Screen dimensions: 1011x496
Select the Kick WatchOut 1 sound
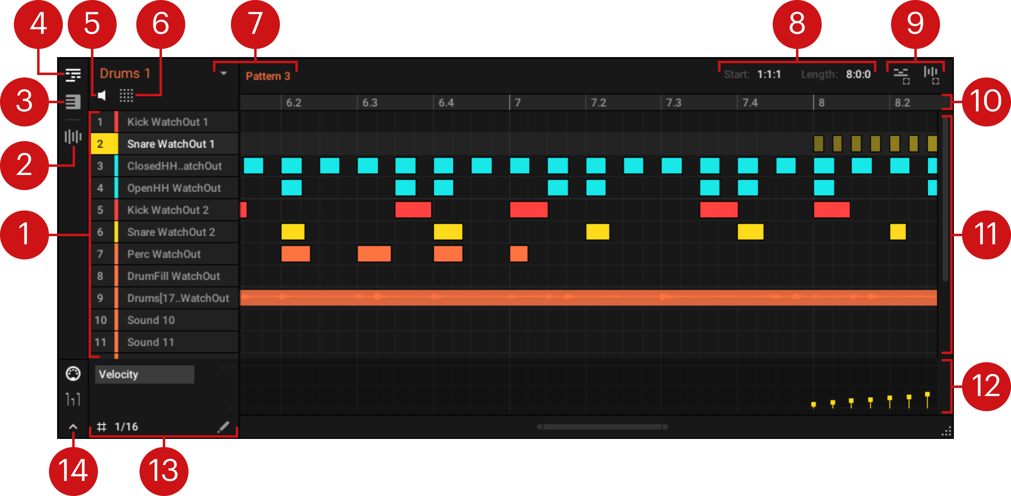[x=167, y=122]
